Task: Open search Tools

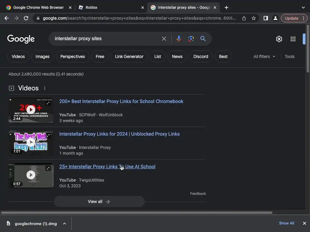Action: pos(289,56)
